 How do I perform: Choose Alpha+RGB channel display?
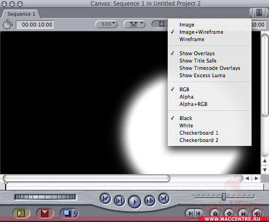209,104
